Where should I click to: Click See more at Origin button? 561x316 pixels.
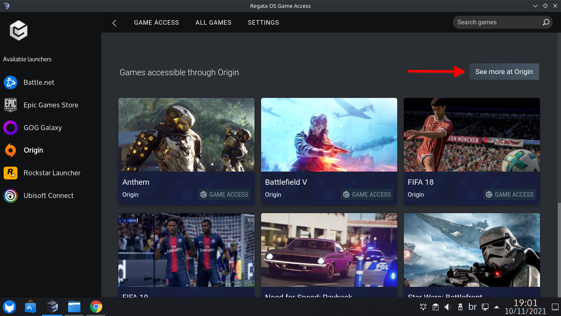point(504,72)
